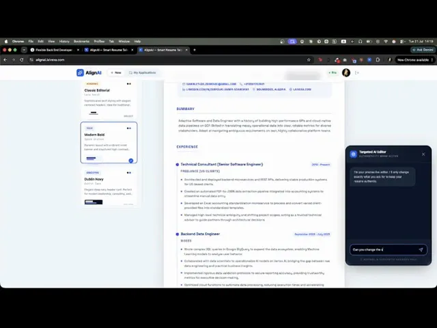Open My Applications page

pos(143,73)
